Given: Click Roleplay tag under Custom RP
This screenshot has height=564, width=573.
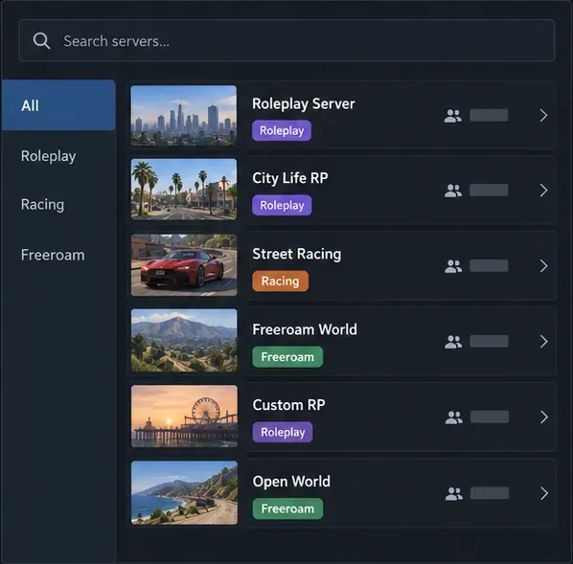Looking at the screenshot, I should (283, 432).
